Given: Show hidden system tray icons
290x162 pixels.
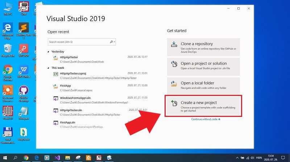Looking at the screenshot, I should point(237,158).
